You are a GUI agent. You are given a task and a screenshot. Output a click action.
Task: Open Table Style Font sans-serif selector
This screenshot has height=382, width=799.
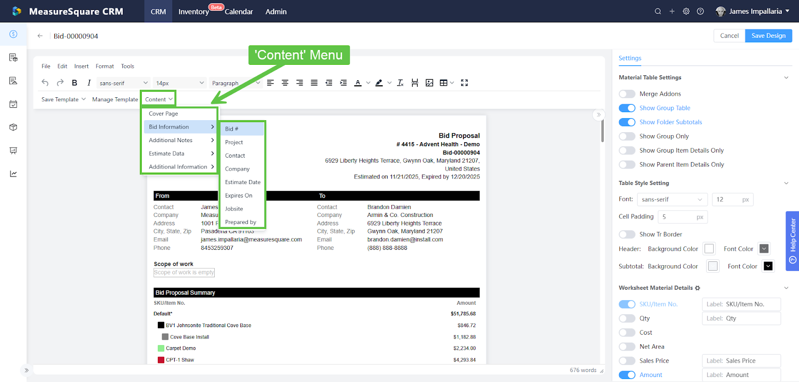[672, 199]
